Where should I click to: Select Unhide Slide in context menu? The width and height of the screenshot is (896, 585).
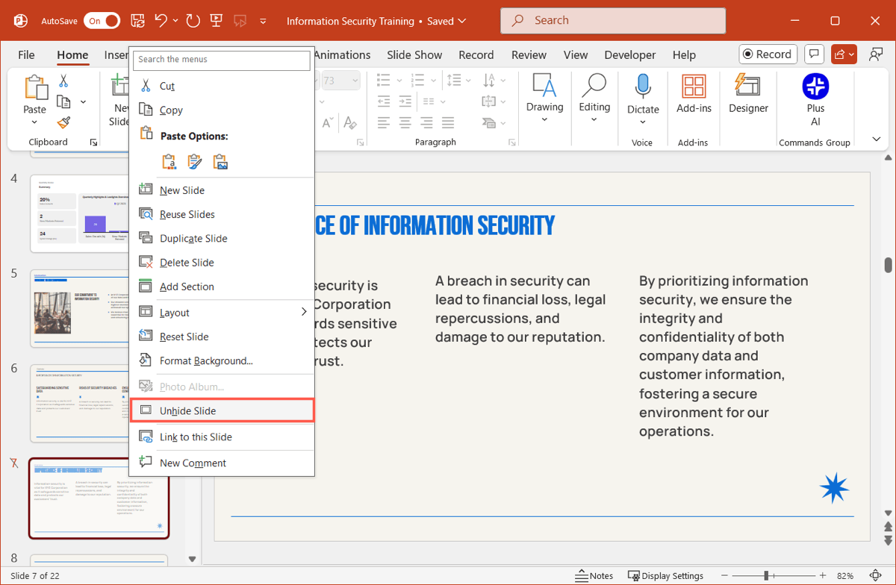(187, 410)
